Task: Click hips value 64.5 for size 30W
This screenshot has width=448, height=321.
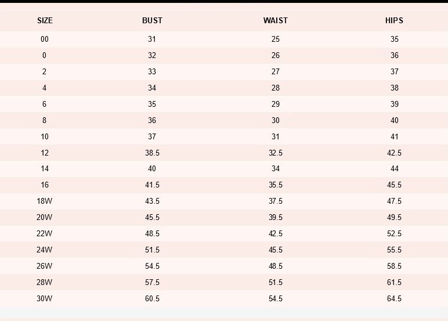Action: [x=394, y=299]
